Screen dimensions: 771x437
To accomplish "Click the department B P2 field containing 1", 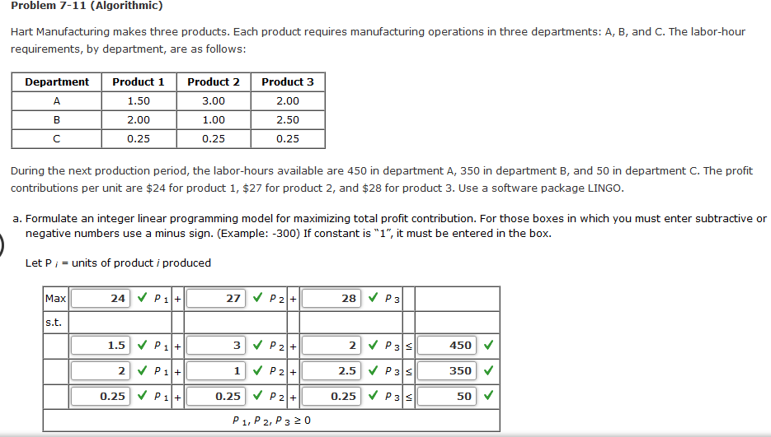I will [216, 370].
